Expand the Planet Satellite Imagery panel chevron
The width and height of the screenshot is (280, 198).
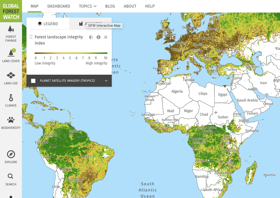[x=106, y=81]
